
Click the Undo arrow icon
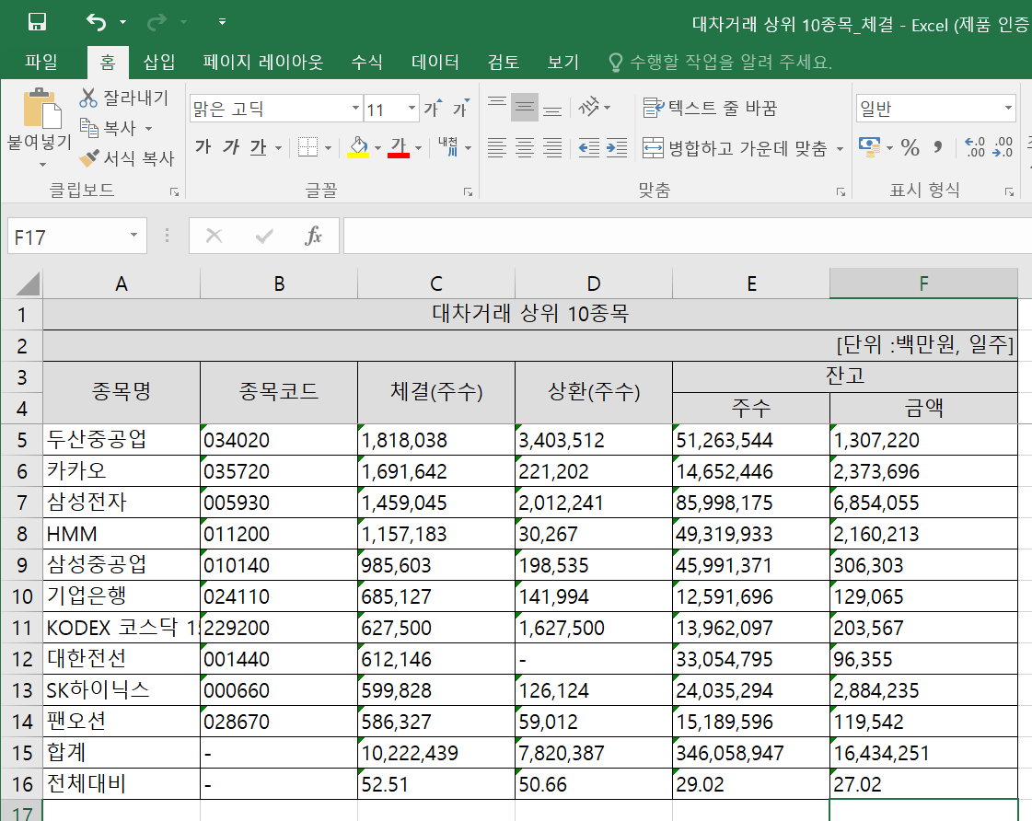coord(96,22)
